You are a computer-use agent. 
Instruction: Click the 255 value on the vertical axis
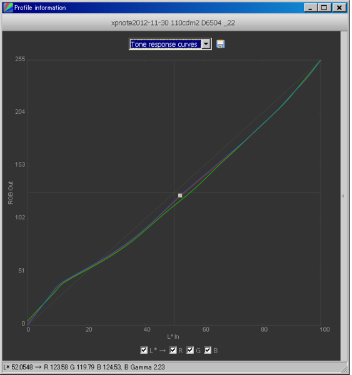20,59
